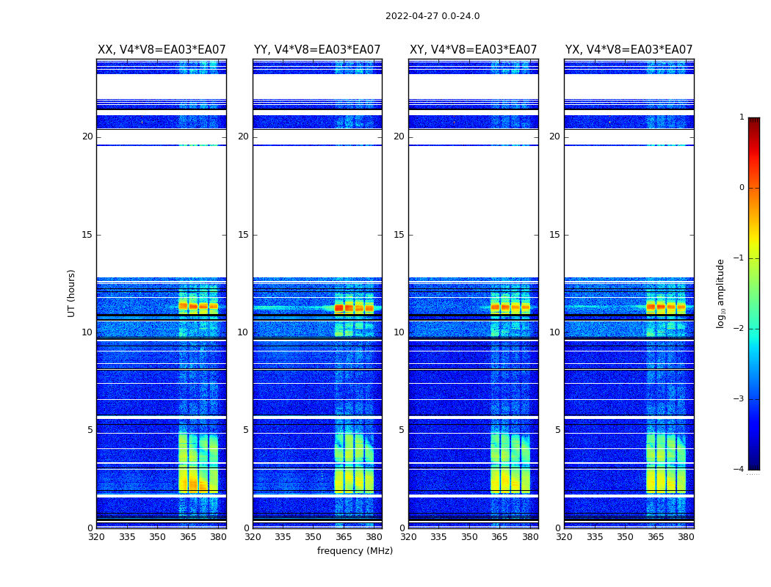771x587 pixels.
Task: Click the 320 tick label under XY panel
Action: pos(409,538)
